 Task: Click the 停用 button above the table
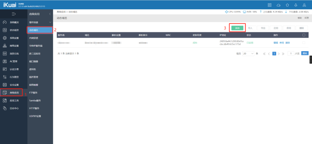[289, 28]
